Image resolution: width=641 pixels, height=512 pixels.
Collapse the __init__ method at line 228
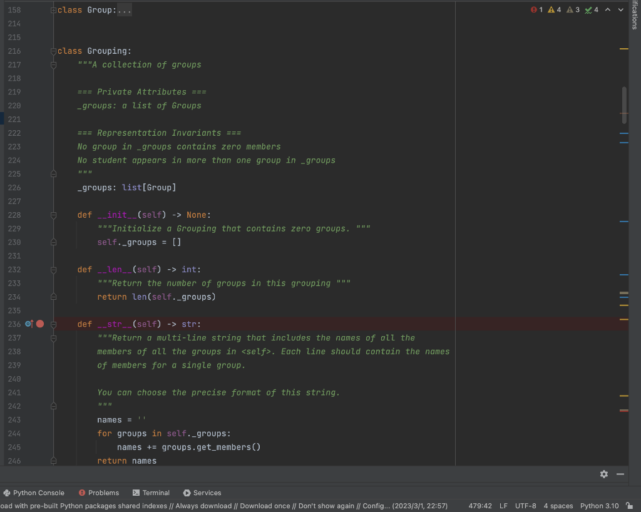tap(53, 215)
